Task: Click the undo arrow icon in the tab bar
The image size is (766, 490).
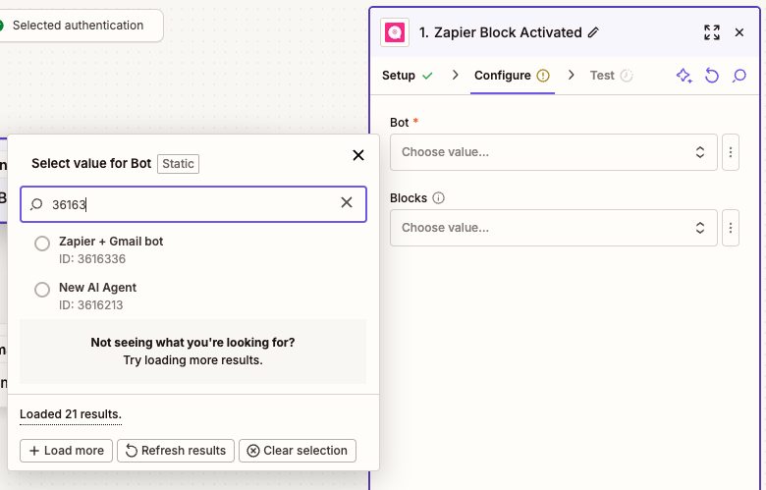Action: (712, 76)
